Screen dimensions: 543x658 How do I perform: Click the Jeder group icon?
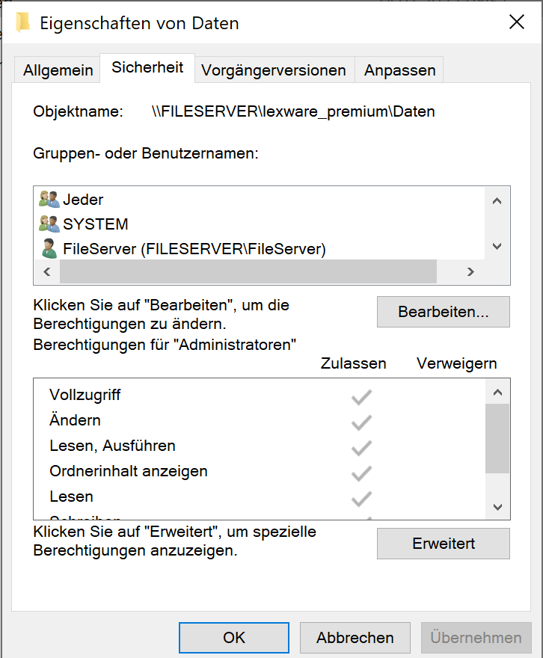click(x=49, y=200)
